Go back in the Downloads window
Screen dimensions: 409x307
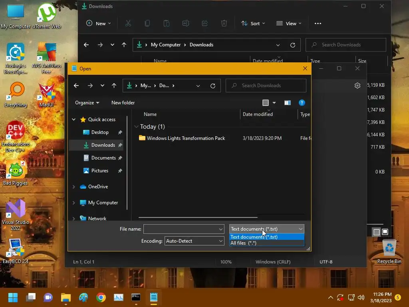(86, 45)
